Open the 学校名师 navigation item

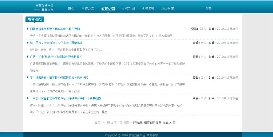[x=148, y=8]
